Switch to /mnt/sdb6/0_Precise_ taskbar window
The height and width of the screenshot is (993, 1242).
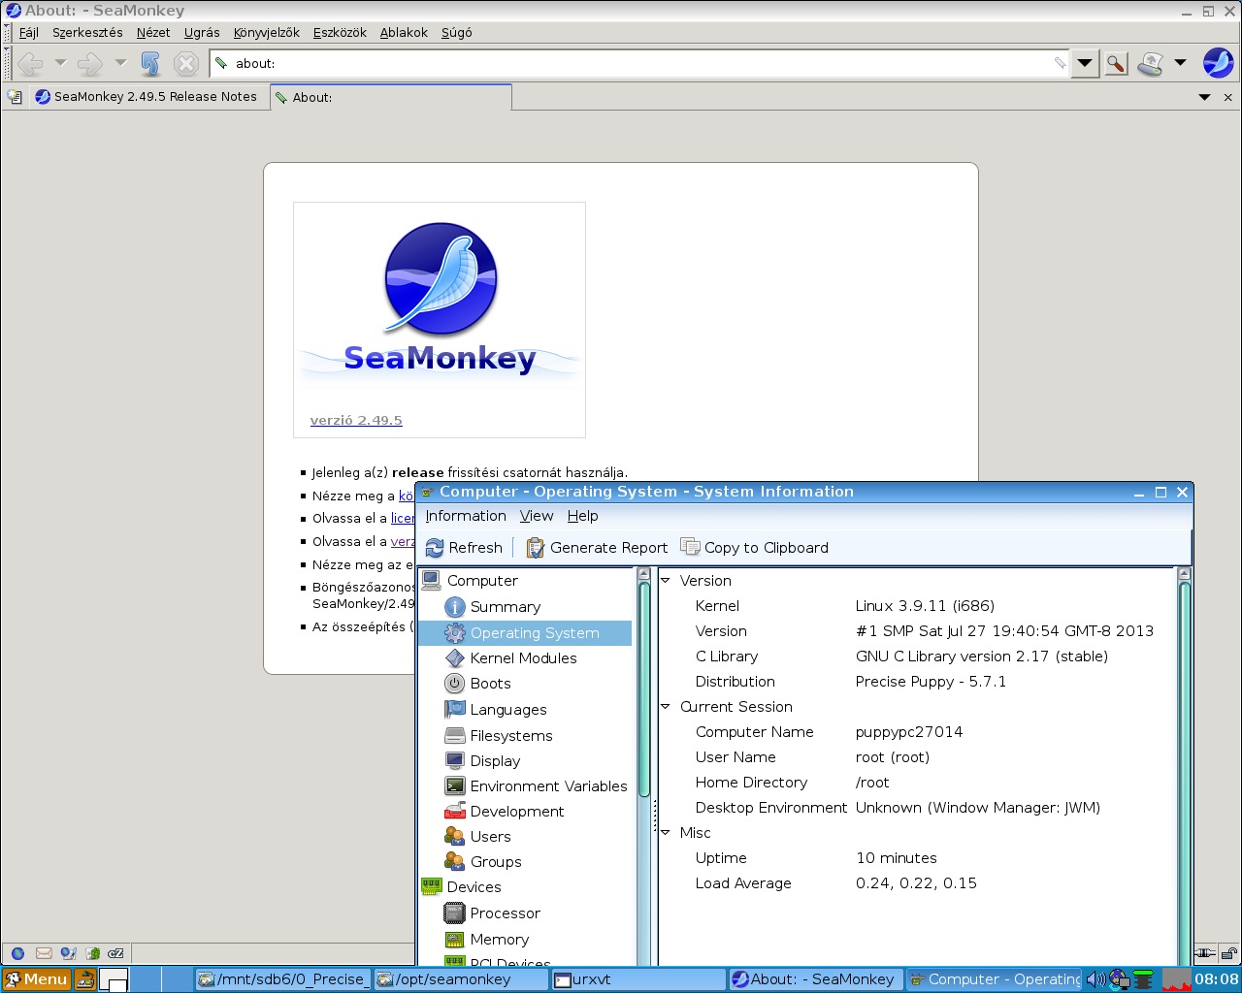point(282,979)
